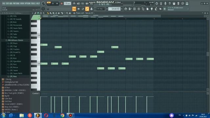210x118 pixels.
Task: Toggle the highlighted link icon
Action: click(x=87, y=9)
